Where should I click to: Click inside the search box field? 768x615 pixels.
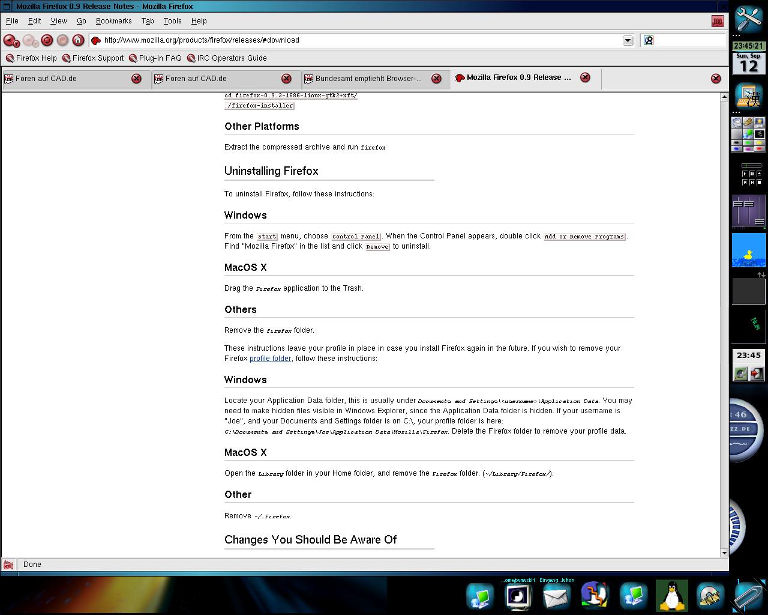689,40
